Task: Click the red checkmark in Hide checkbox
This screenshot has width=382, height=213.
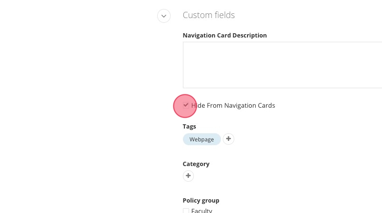Action: 186,105
